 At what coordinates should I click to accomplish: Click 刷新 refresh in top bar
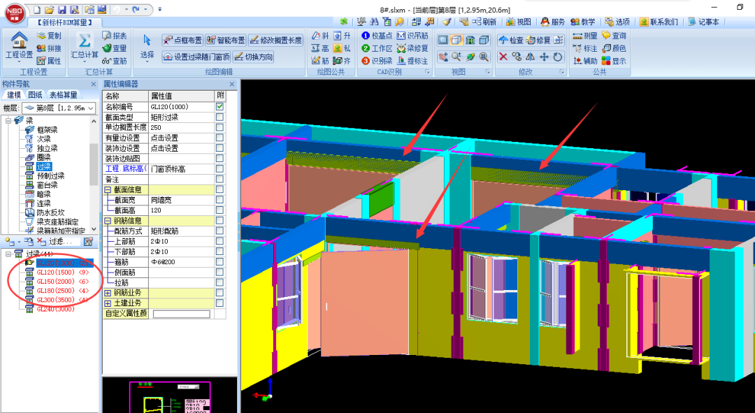coord(484,22)
